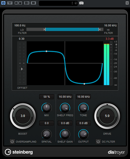Click the Shelf Freq value field
The image size is (130, 159).
[x=65, y=97]
